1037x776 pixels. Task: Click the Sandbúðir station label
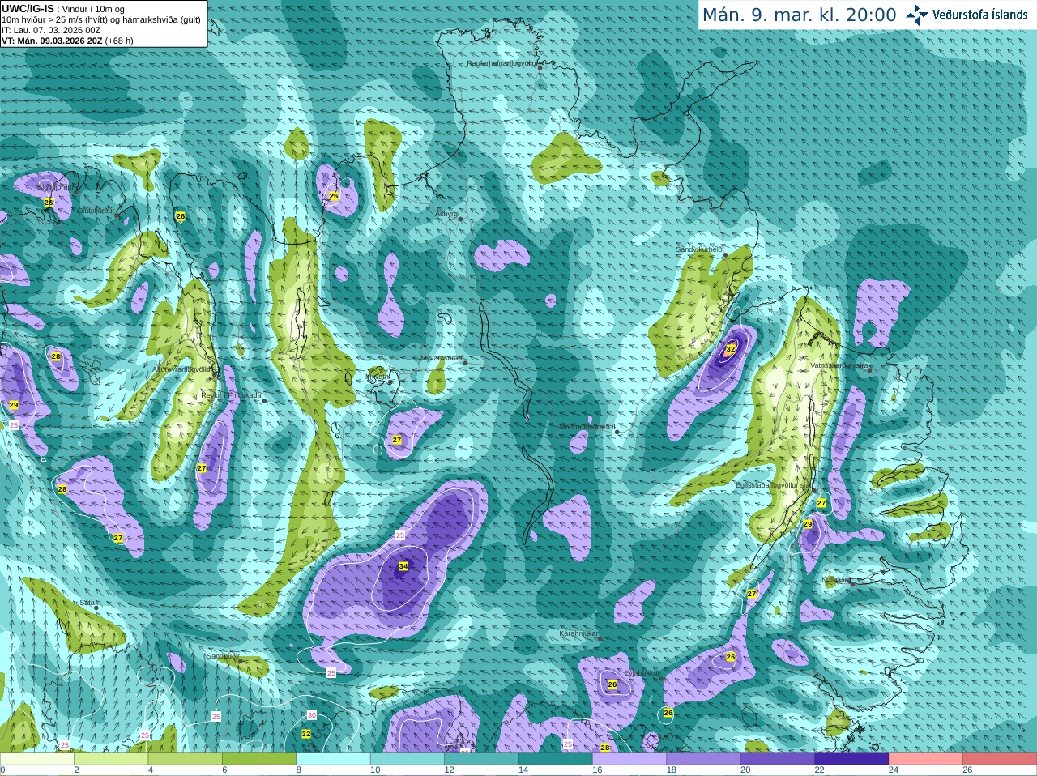pyautogui.click(x=222, y=655)
